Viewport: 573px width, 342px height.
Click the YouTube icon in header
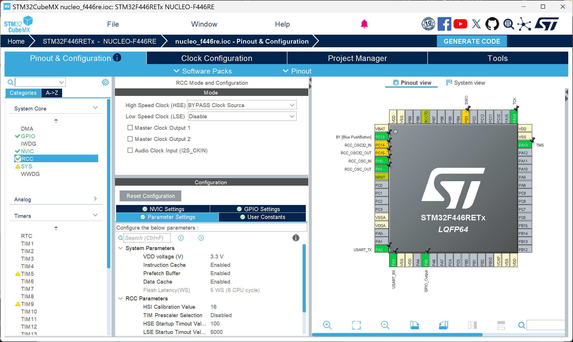pos(460,24)
